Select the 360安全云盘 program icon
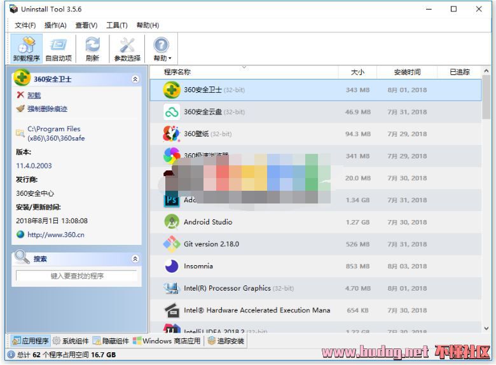Viewport: 496px width, 365px height. [172, 112]
